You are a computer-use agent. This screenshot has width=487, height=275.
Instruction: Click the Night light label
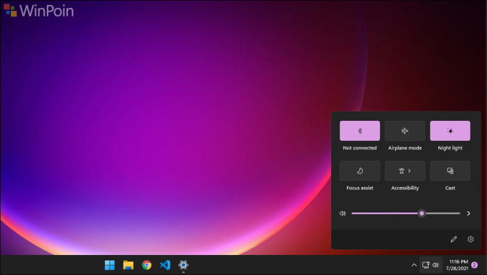click(x=450, y=148)
